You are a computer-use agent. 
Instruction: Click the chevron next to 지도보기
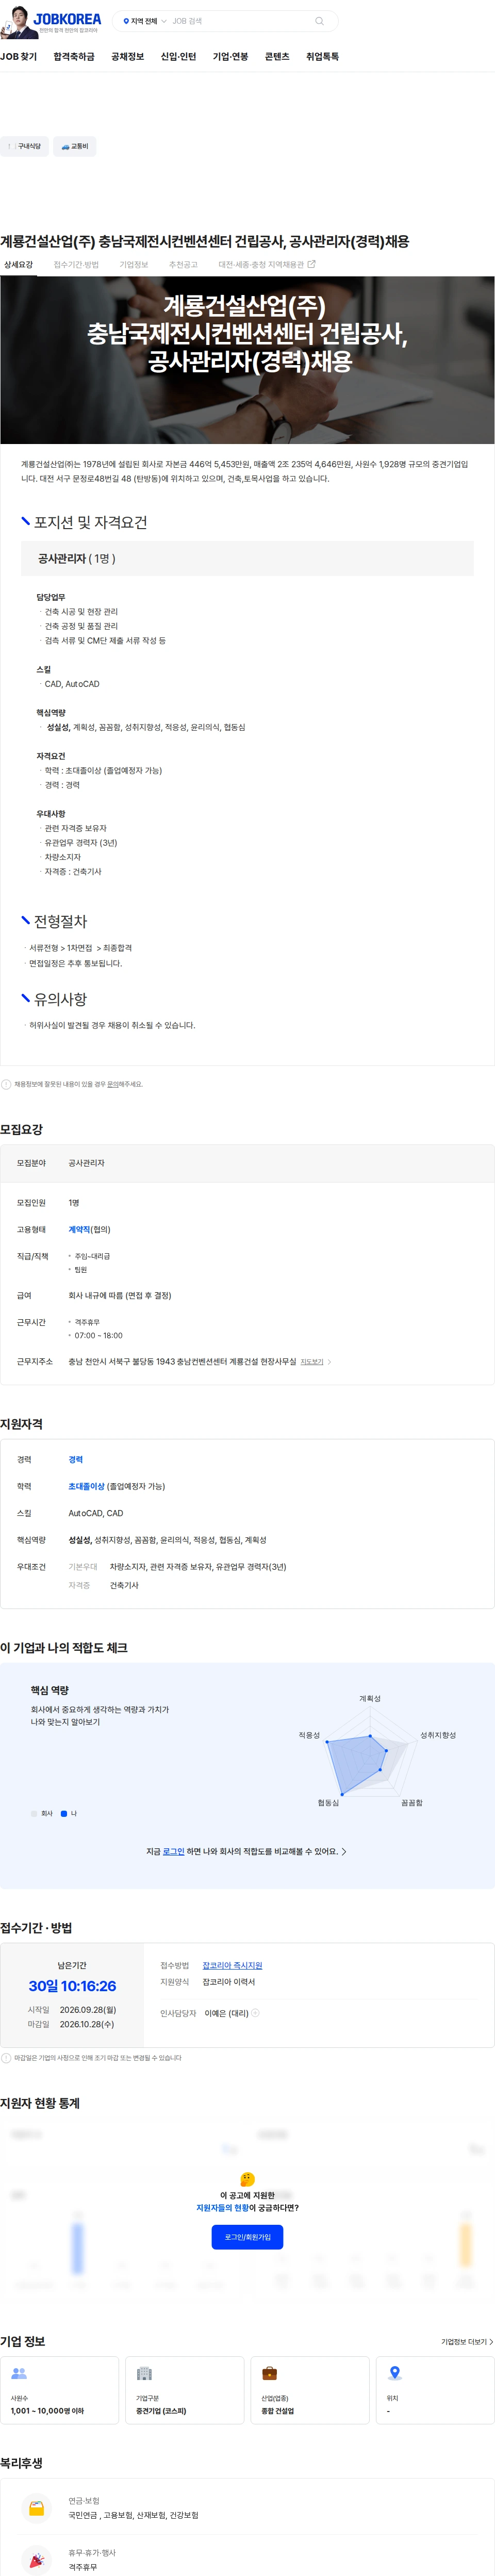(x=329, y=1362)
